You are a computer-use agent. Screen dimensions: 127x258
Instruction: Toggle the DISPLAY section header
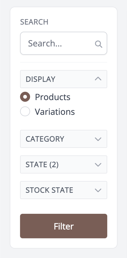click(x=64, y=79)
